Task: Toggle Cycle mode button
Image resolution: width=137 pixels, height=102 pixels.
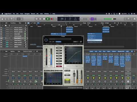Action: point(55,19)
